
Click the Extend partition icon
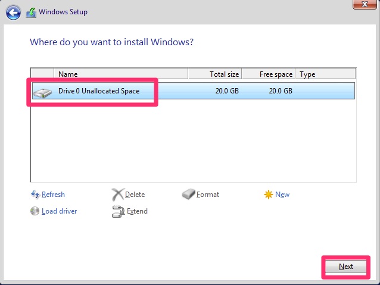(x=118, y=211)
